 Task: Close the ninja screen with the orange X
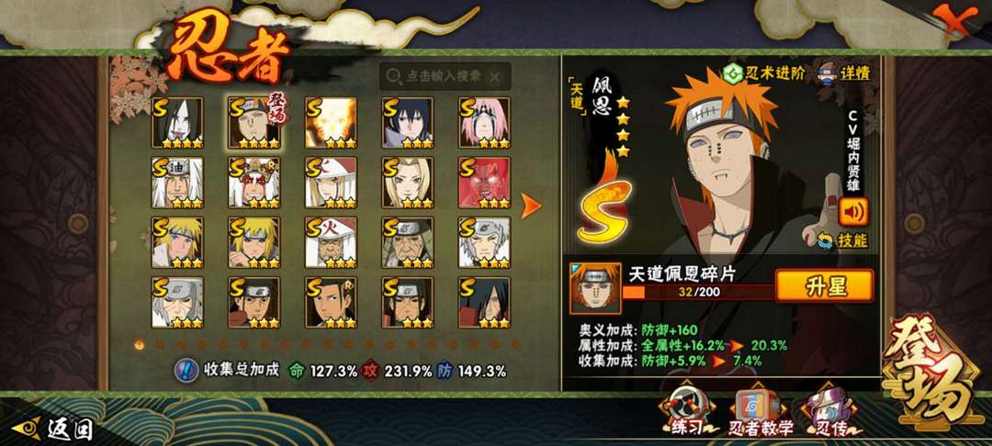coord(953,20)
